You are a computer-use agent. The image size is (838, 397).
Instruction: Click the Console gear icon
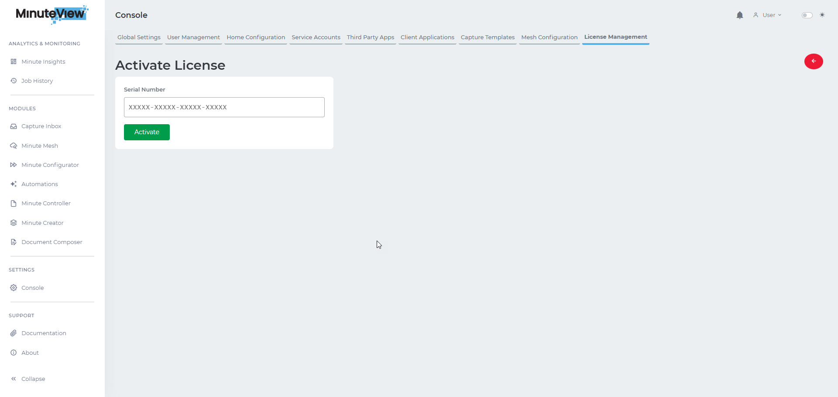tap(14, 288)
